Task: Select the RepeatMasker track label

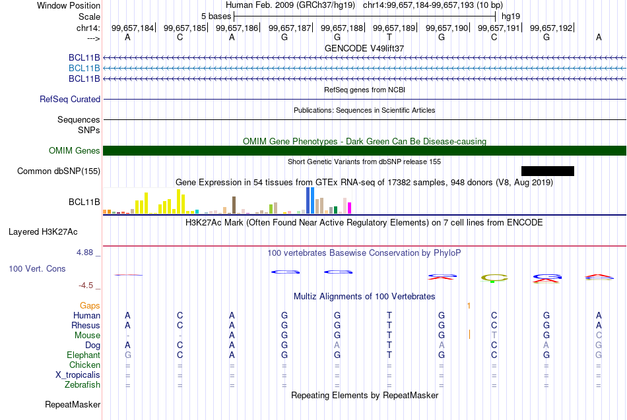Action: (73, 404)
